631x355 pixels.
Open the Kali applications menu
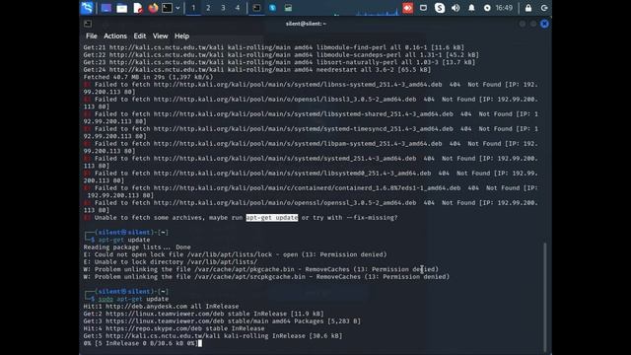(87, 8)
